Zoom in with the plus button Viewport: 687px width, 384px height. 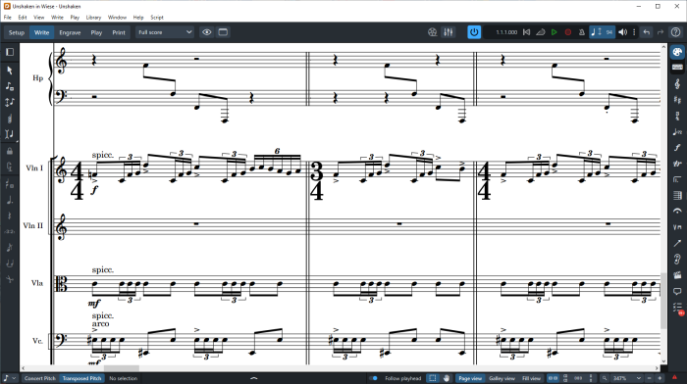coord(660,378)
